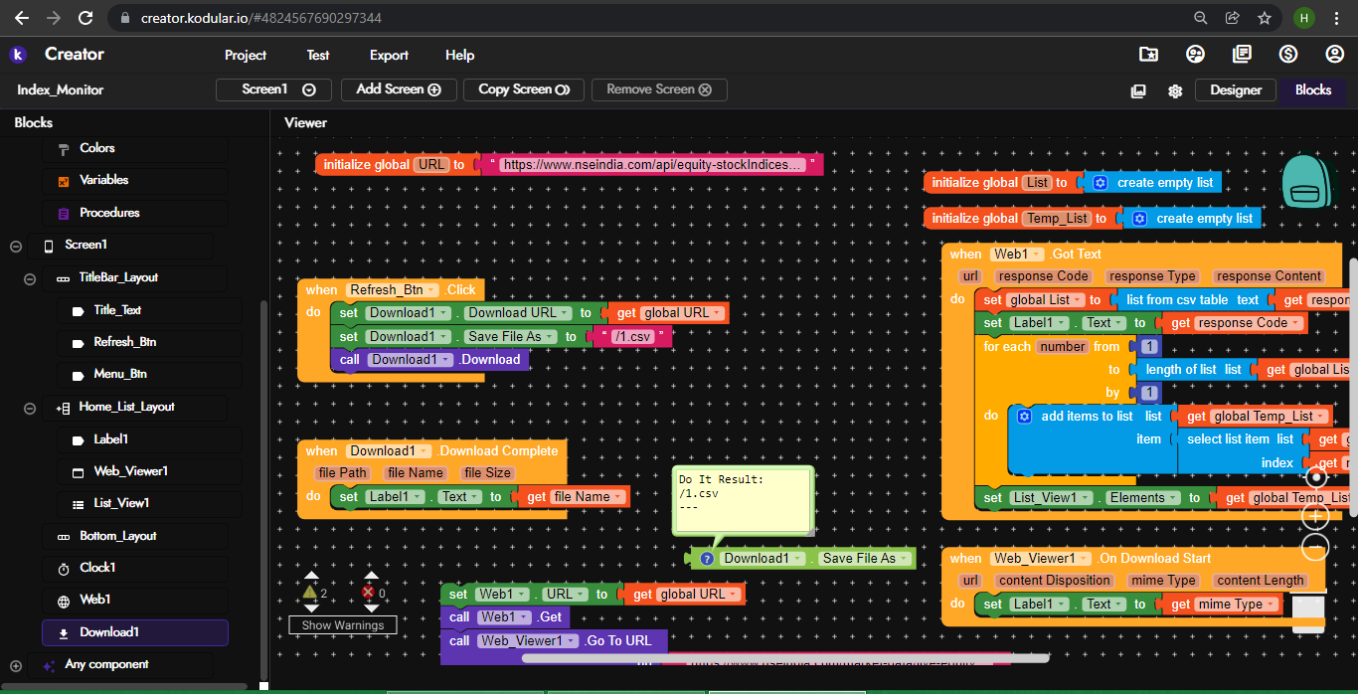Switch to Designer view
The width and height of the screenshot is (1358, 694).
pyautogui.click(x=1236, y=89)
